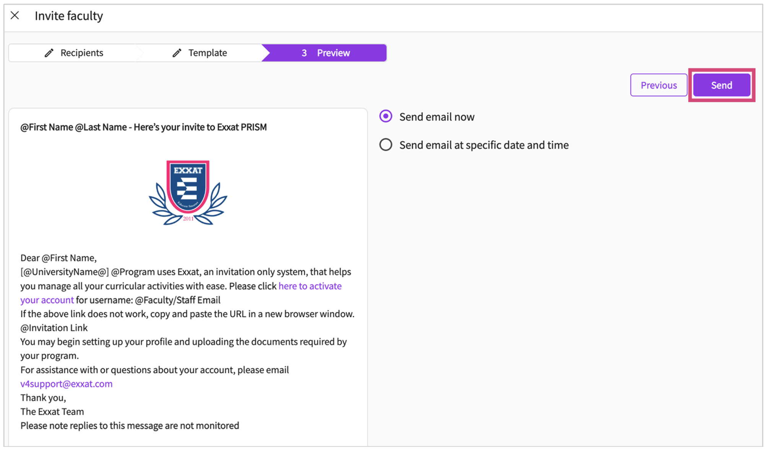Open the v4support@exxat.com email link
Screen dimensions: 767x451
pyautogui.click(x=67, y=384)
